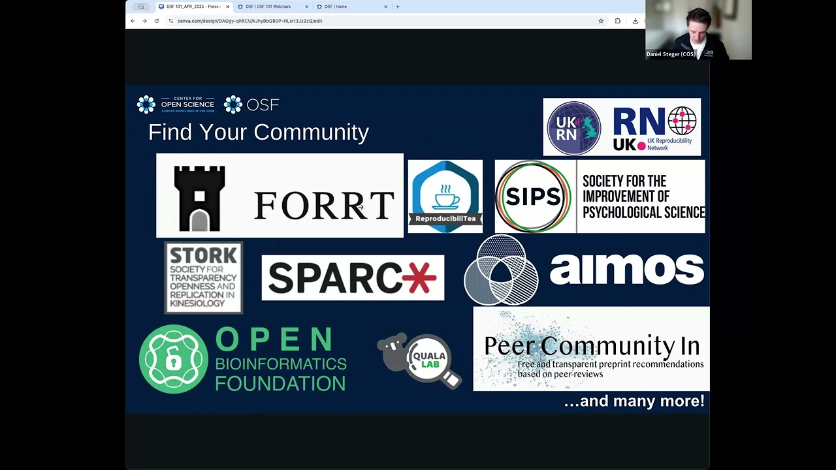The image size is (836, 470).
Task: Select the Peer Community In banner
Action: 591,349
